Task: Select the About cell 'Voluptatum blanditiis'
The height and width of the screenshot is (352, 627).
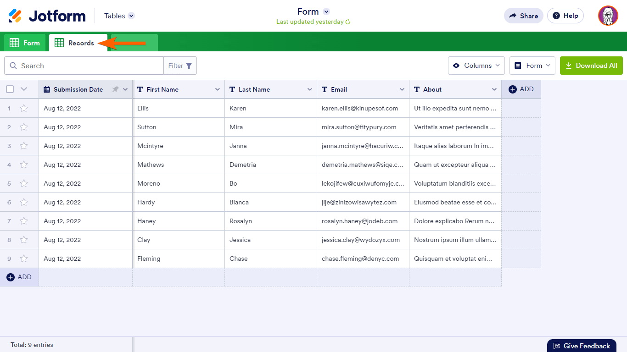Action: pos(455,183)
